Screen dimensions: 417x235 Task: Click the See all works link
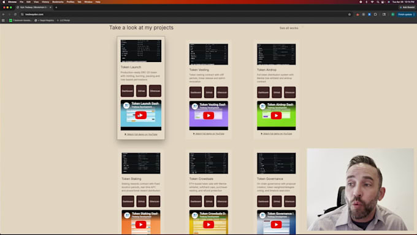(x=289, y=28)
